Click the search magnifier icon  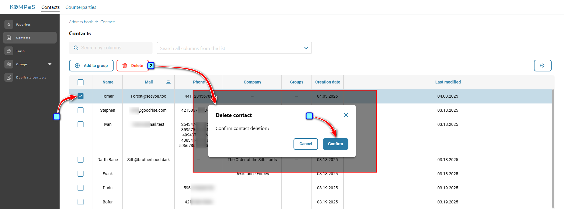click(76, 48)
